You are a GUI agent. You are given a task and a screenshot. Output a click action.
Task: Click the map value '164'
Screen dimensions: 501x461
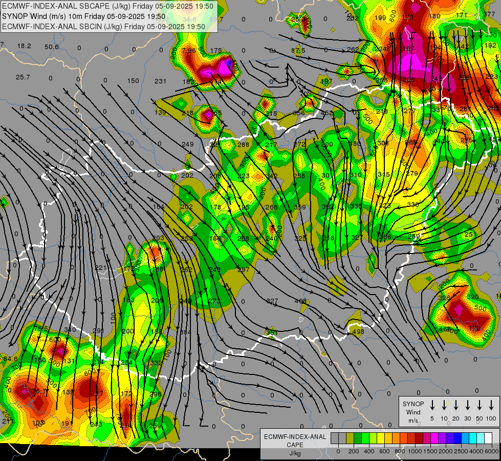click(159, 207)
